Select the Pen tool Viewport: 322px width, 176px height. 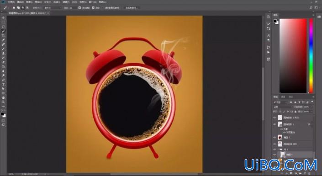point(3,80)
